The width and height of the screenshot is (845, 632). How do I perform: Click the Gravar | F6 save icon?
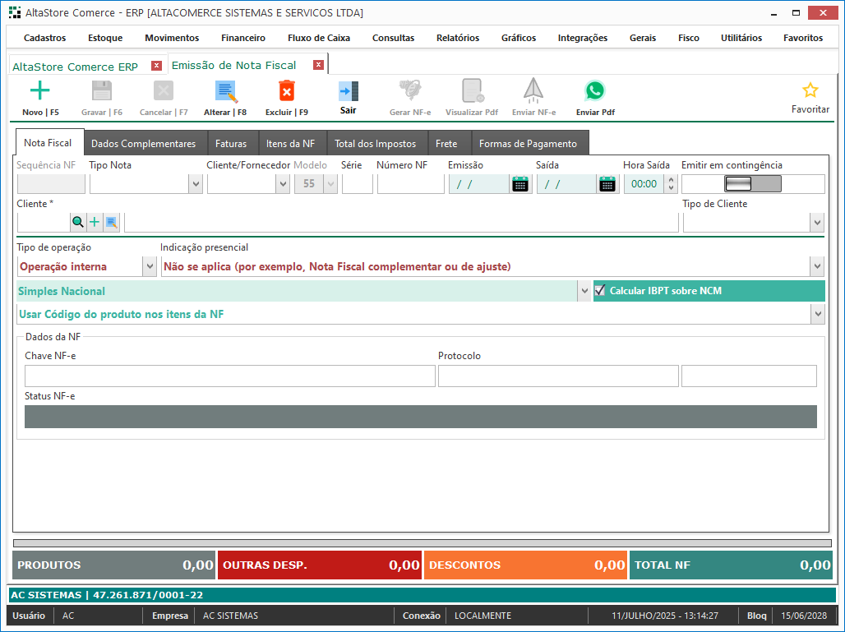(101, 90)
